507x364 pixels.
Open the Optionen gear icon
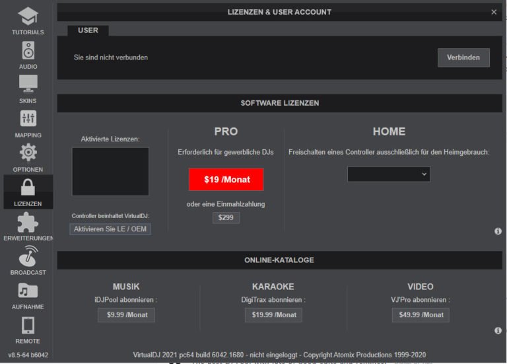click(28, 153)
